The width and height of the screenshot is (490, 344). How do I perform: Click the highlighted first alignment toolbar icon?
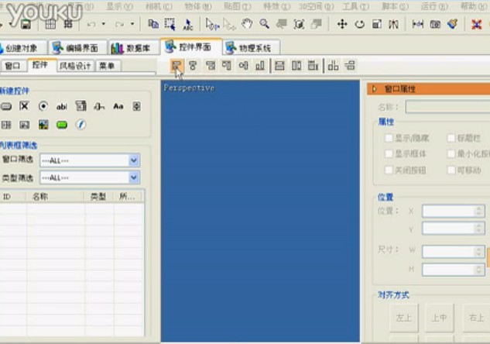[x=176, y=65]
